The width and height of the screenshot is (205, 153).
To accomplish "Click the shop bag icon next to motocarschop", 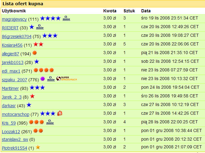I will tap(60, 113).
